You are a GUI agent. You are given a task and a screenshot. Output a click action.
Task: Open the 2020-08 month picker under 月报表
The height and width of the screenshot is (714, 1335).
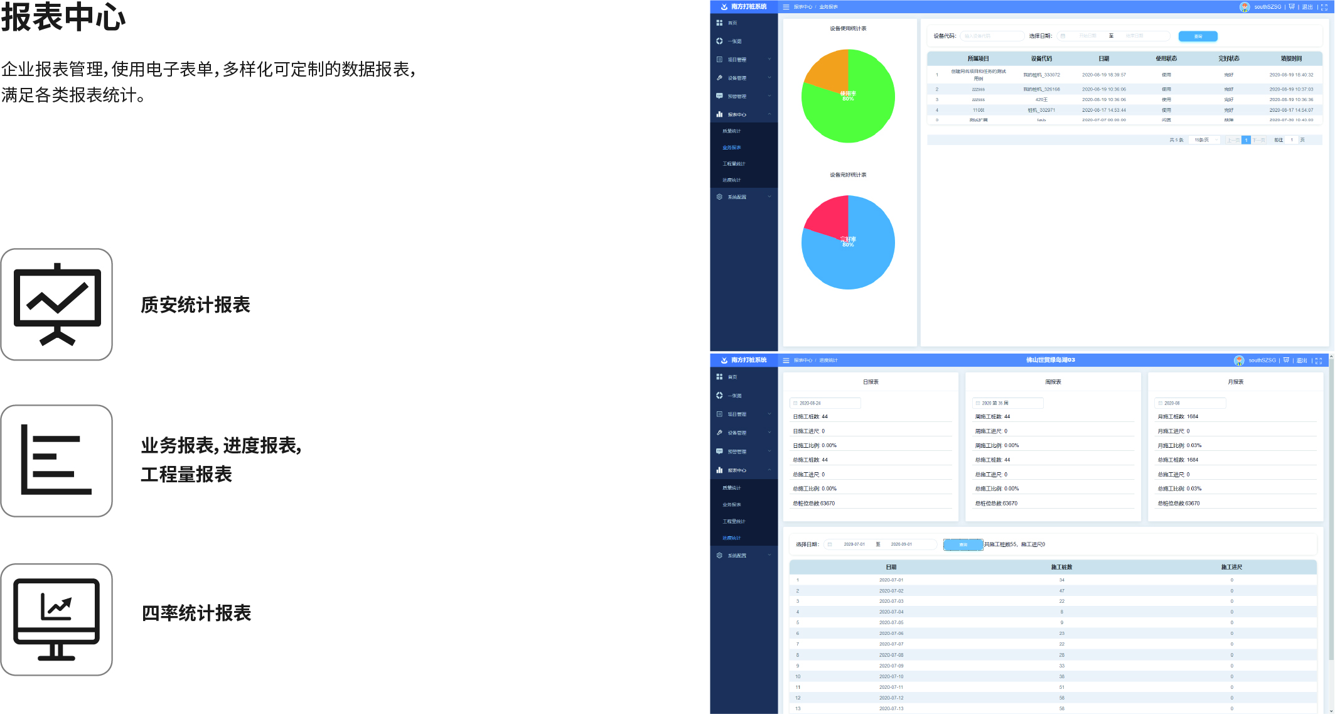[1190, 403]
